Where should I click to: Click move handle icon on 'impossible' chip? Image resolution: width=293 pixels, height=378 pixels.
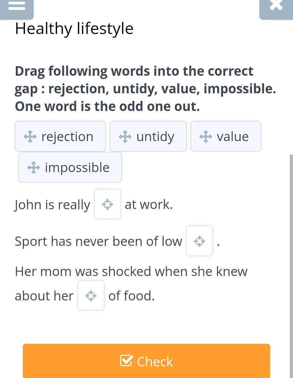[34, 167]
